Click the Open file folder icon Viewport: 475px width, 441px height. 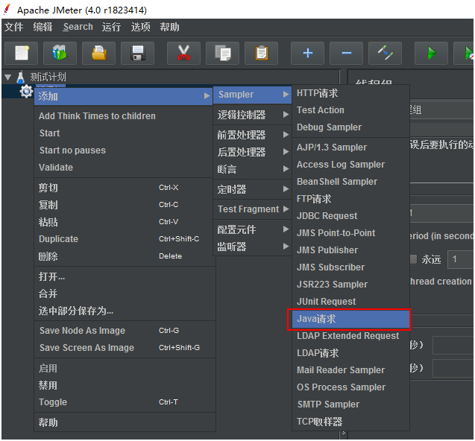pyautogui.click(x=98, y=54)
